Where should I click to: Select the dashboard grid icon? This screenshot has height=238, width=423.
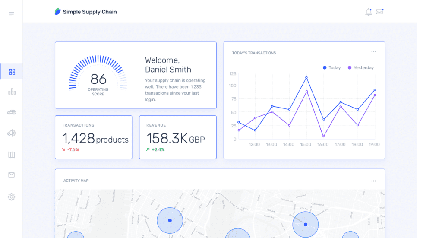pyautogui.click(x=12, y=72)
